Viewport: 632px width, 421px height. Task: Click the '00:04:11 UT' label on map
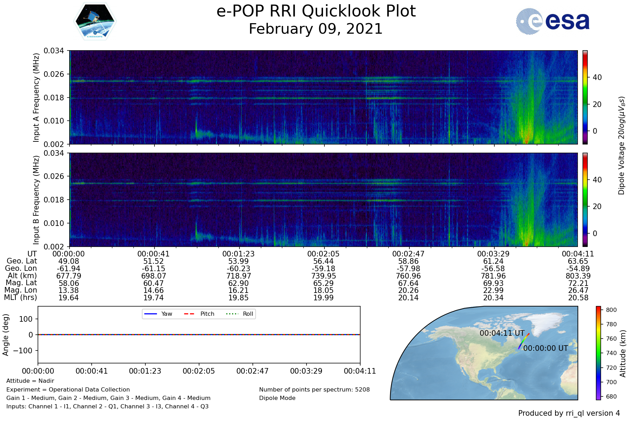coord(502,333)
